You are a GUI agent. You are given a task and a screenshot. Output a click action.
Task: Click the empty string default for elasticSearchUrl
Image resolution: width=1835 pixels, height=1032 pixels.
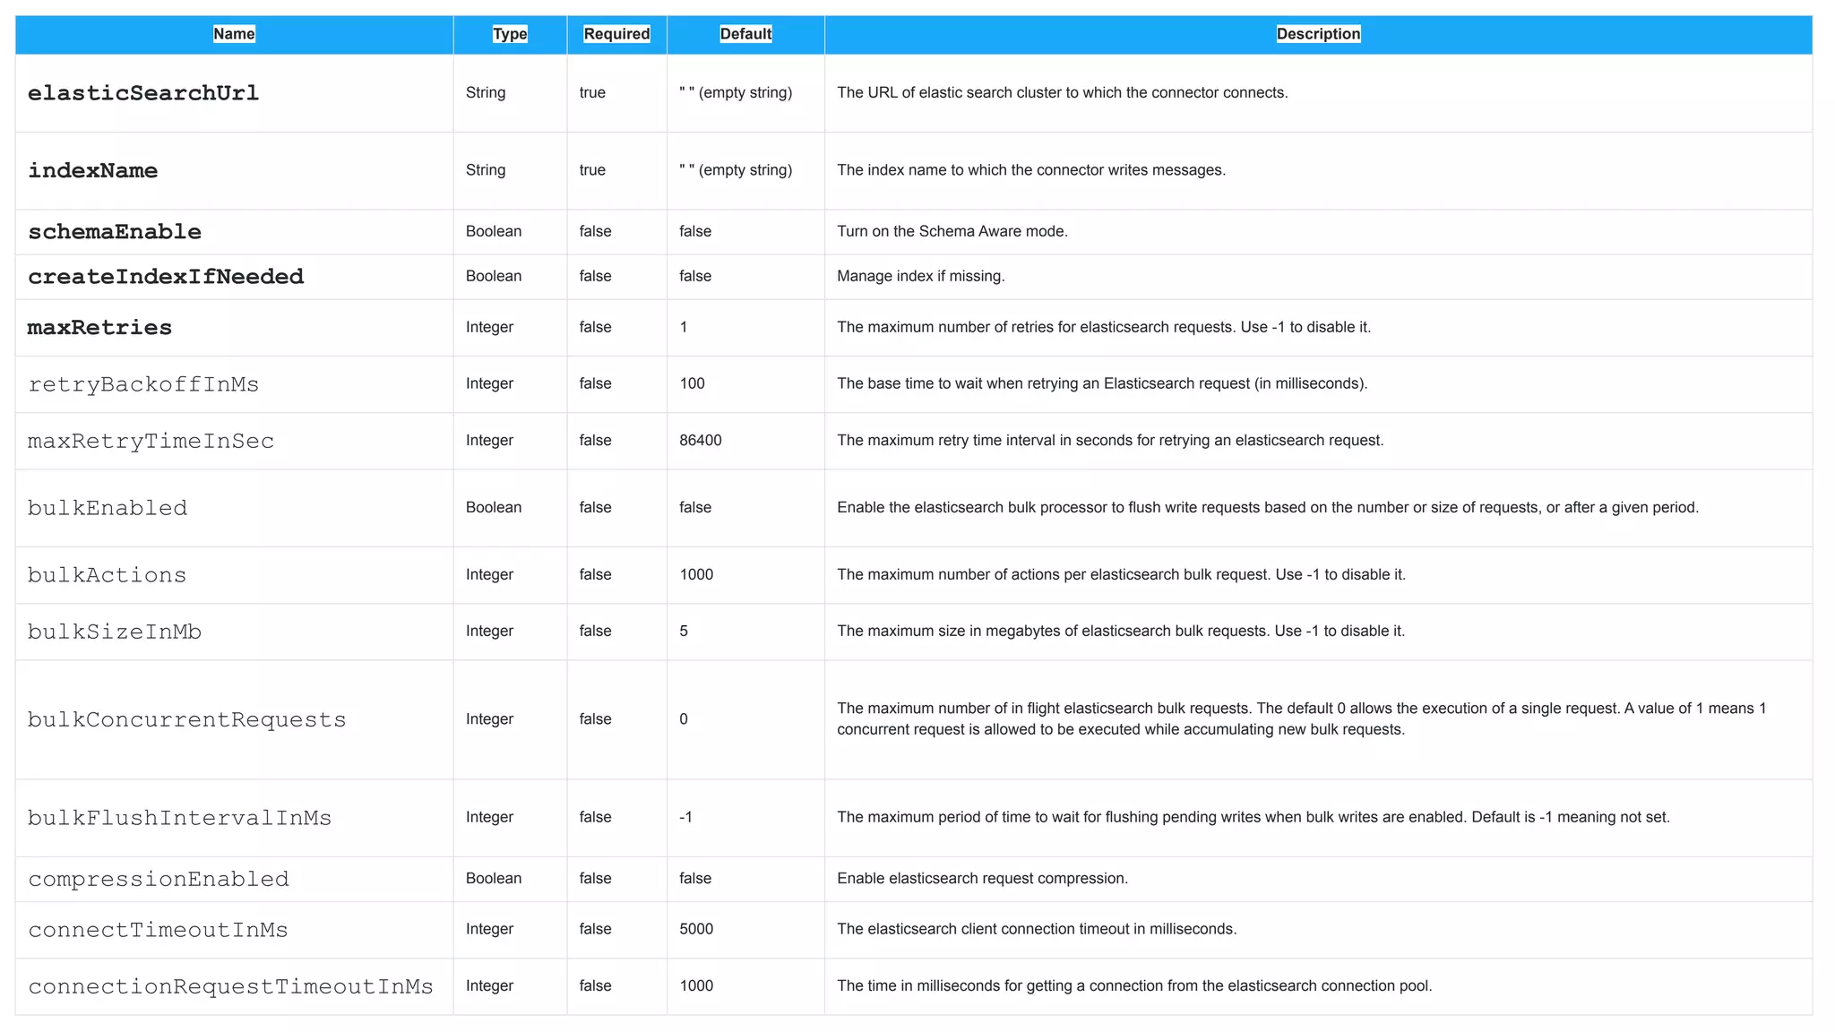pyautogui.click(x=736, y=92)
